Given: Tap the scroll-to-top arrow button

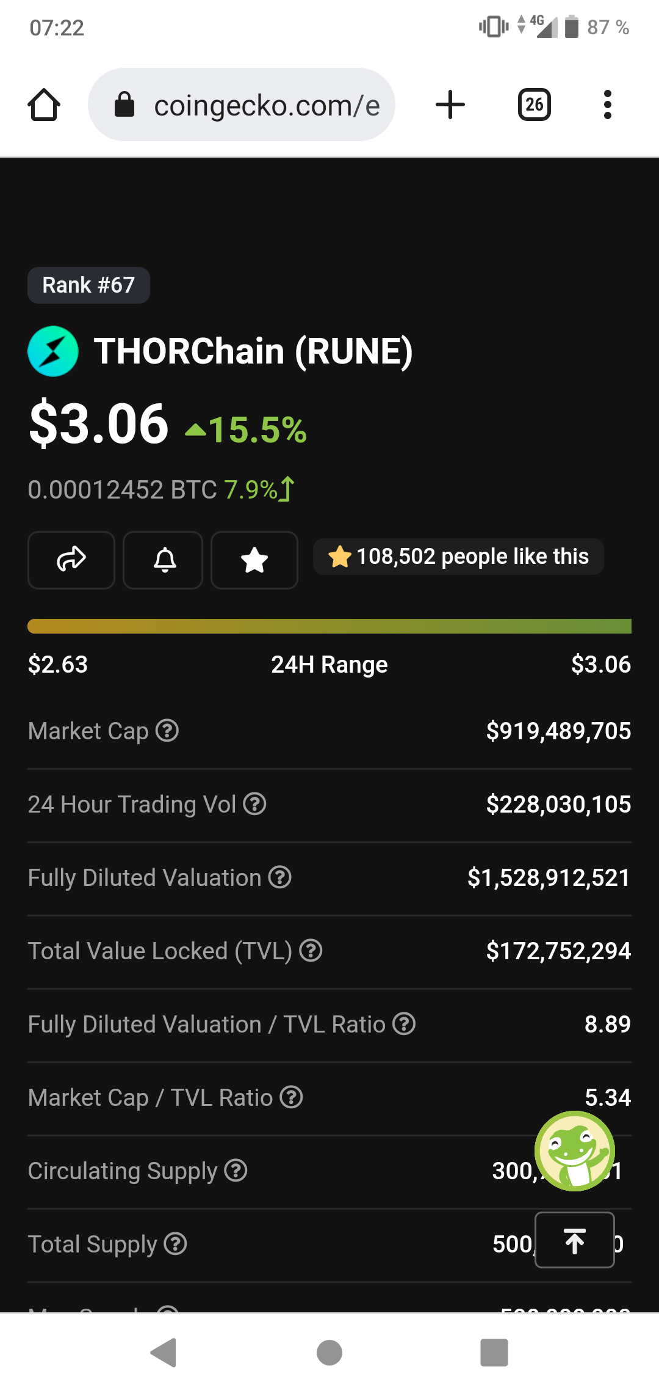Looking at the screenshot, I should 575,1240.
